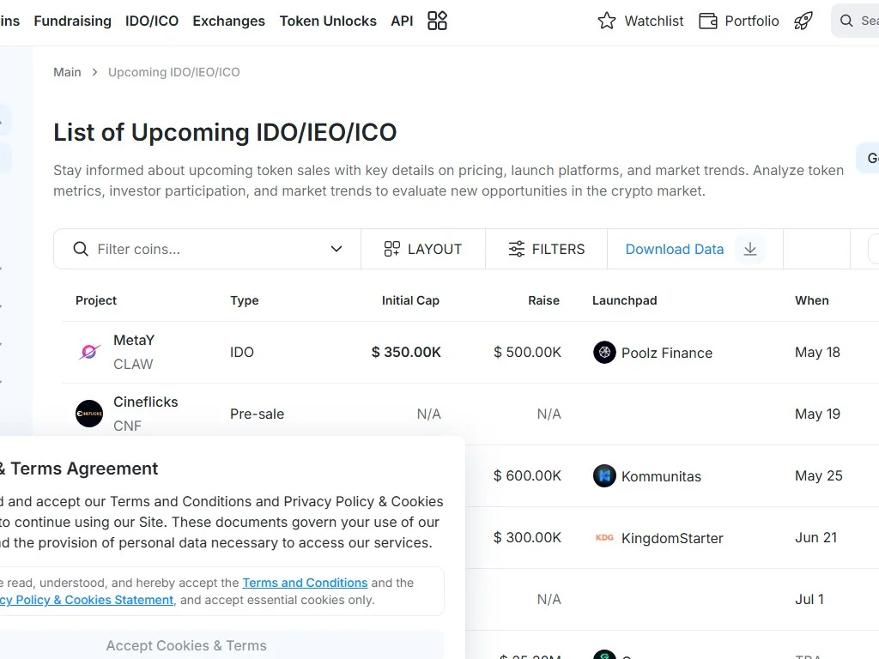This screenshot has width=879, height=659.
Task: Click the Upcoming IDO/IEO/ICO breadcrumb text
Action: pyautogui.click(x=173, y=72)
